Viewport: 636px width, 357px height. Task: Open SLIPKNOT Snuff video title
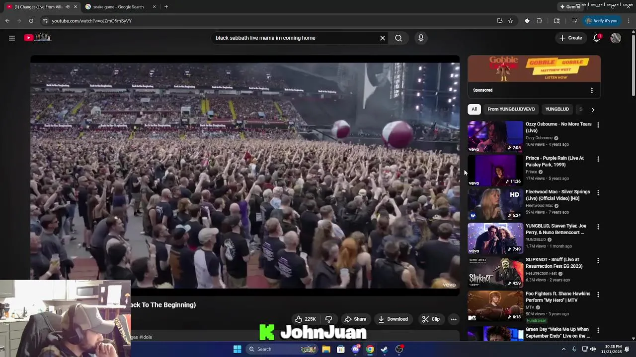554,263
